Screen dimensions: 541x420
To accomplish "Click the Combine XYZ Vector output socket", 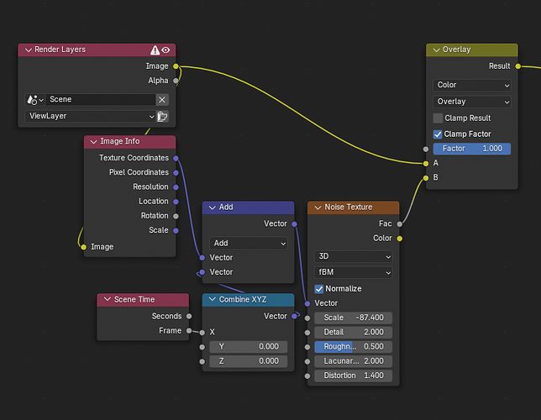I will (x=294, y=316).
